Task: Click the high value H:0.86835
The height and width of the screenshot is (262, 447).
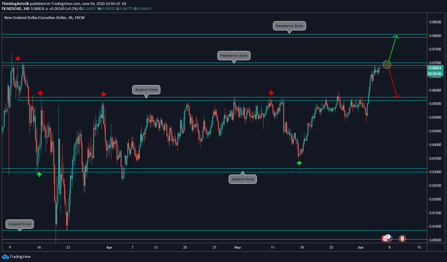Action: coord(107,9)
